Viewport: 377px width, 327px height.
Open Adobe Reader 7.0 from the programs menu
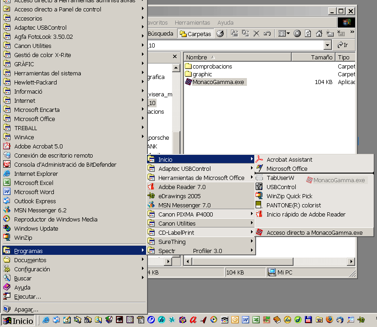tap(182, 187)
